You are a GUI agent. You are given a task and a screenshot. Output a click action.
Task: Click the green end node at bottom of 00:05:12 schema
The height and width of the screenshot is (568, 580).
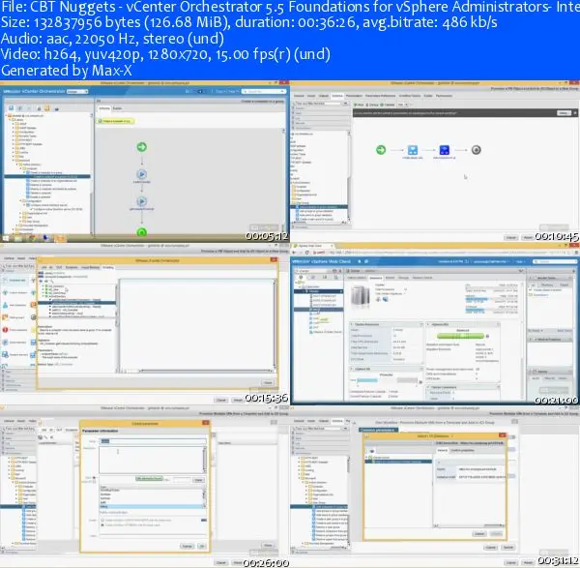(142, 232)
